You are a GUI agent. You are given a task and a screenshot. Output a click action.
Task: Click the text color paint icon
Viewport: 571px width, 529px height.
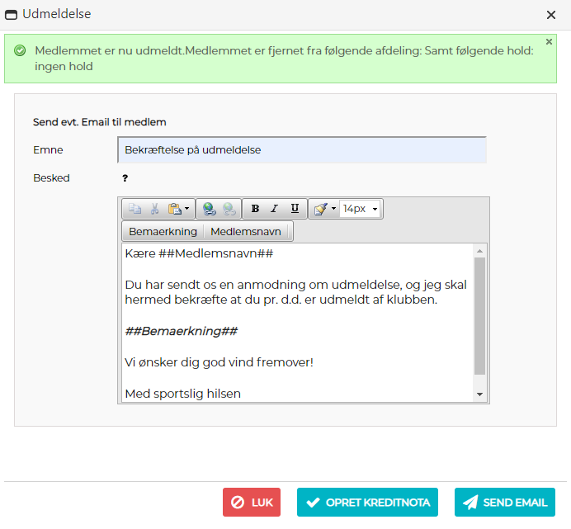point(320,209)
